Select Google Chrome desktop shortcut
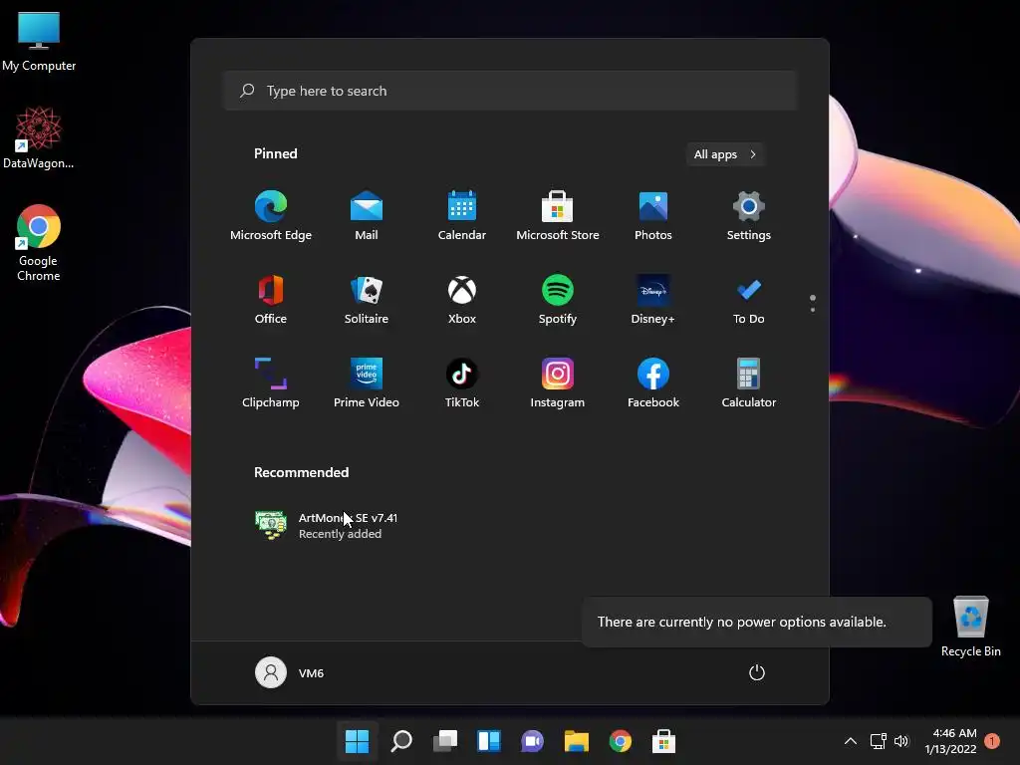The width and height of the screenshot is (1020, 765). point(39,243)
